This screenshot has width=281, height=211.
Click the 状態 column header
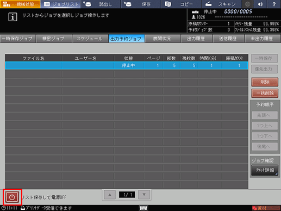(129, 58)
